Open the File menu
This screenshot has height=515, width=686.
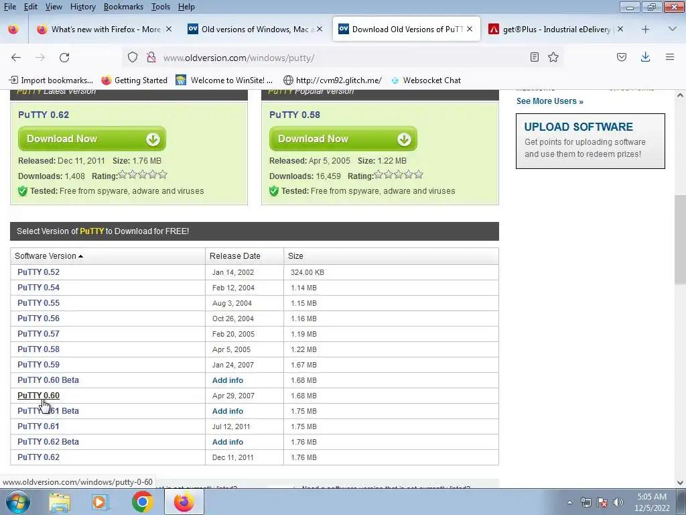10,7
